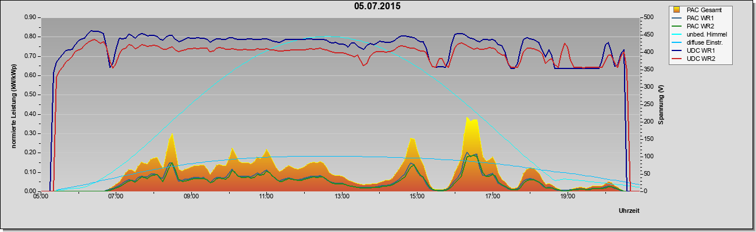756x232 pixels.
Task: Select the PAC WR2 legend entry
Action: [700, 26]
